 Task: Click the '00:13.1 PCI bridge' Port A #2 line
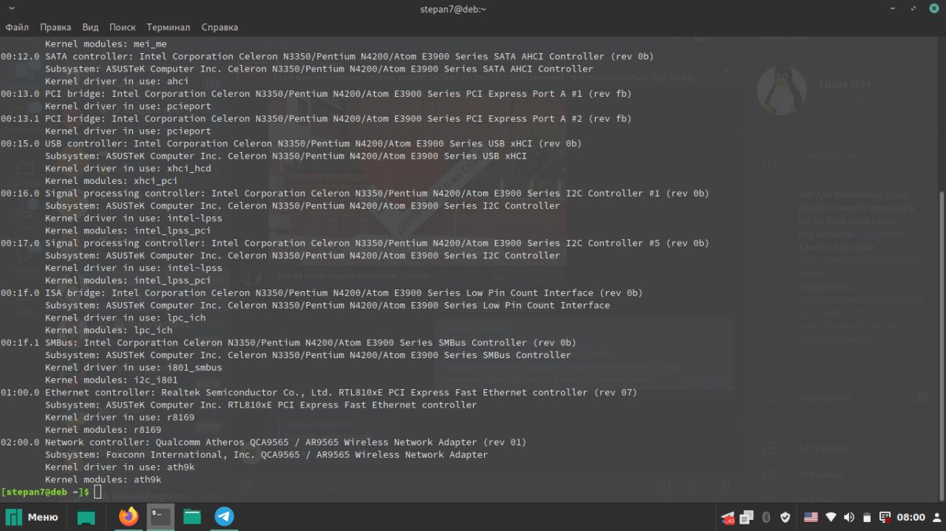[x=316, y=118]
